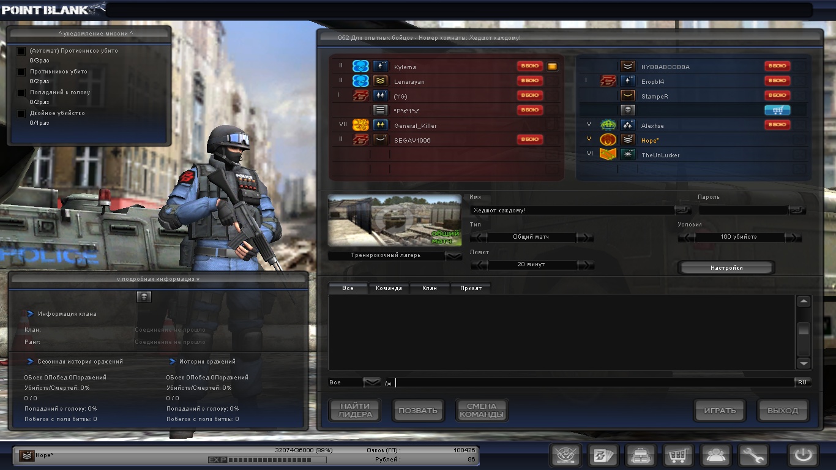Screen dimensions: 836x470
Task: Select previous match type with left arrow
Action: [x=479, y=237]
